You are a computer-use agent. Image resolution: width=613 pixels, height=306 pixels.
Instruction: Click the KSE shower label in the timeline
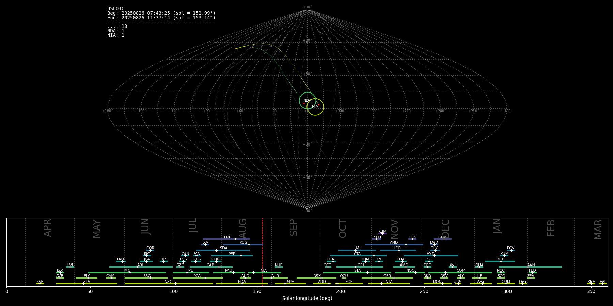[40, 282]
